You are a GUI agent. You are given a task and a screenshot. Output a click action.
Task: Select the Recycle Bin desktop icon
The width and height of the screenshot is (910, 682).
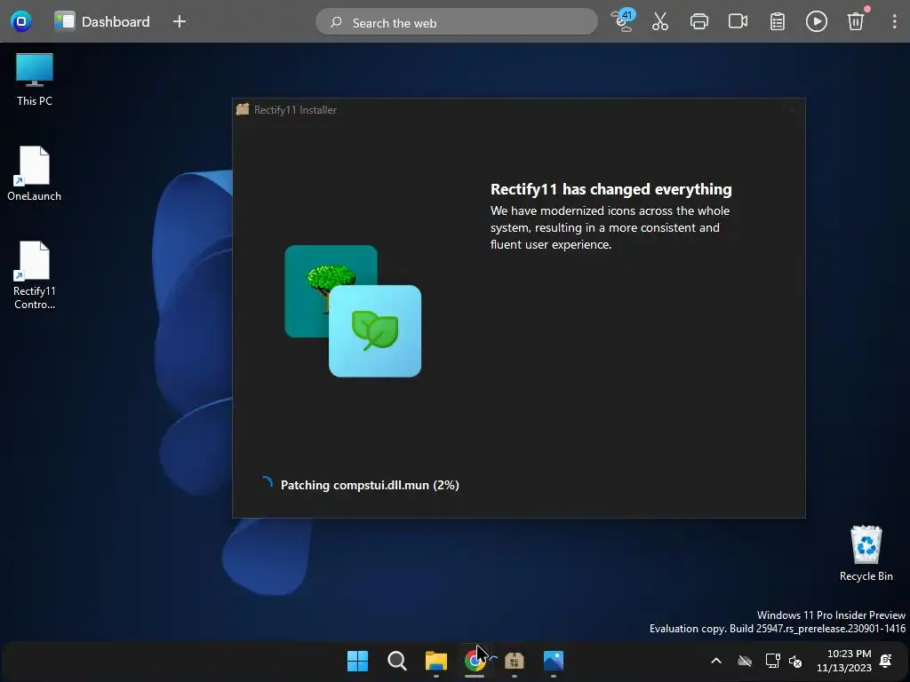click(x=866, y=553)
